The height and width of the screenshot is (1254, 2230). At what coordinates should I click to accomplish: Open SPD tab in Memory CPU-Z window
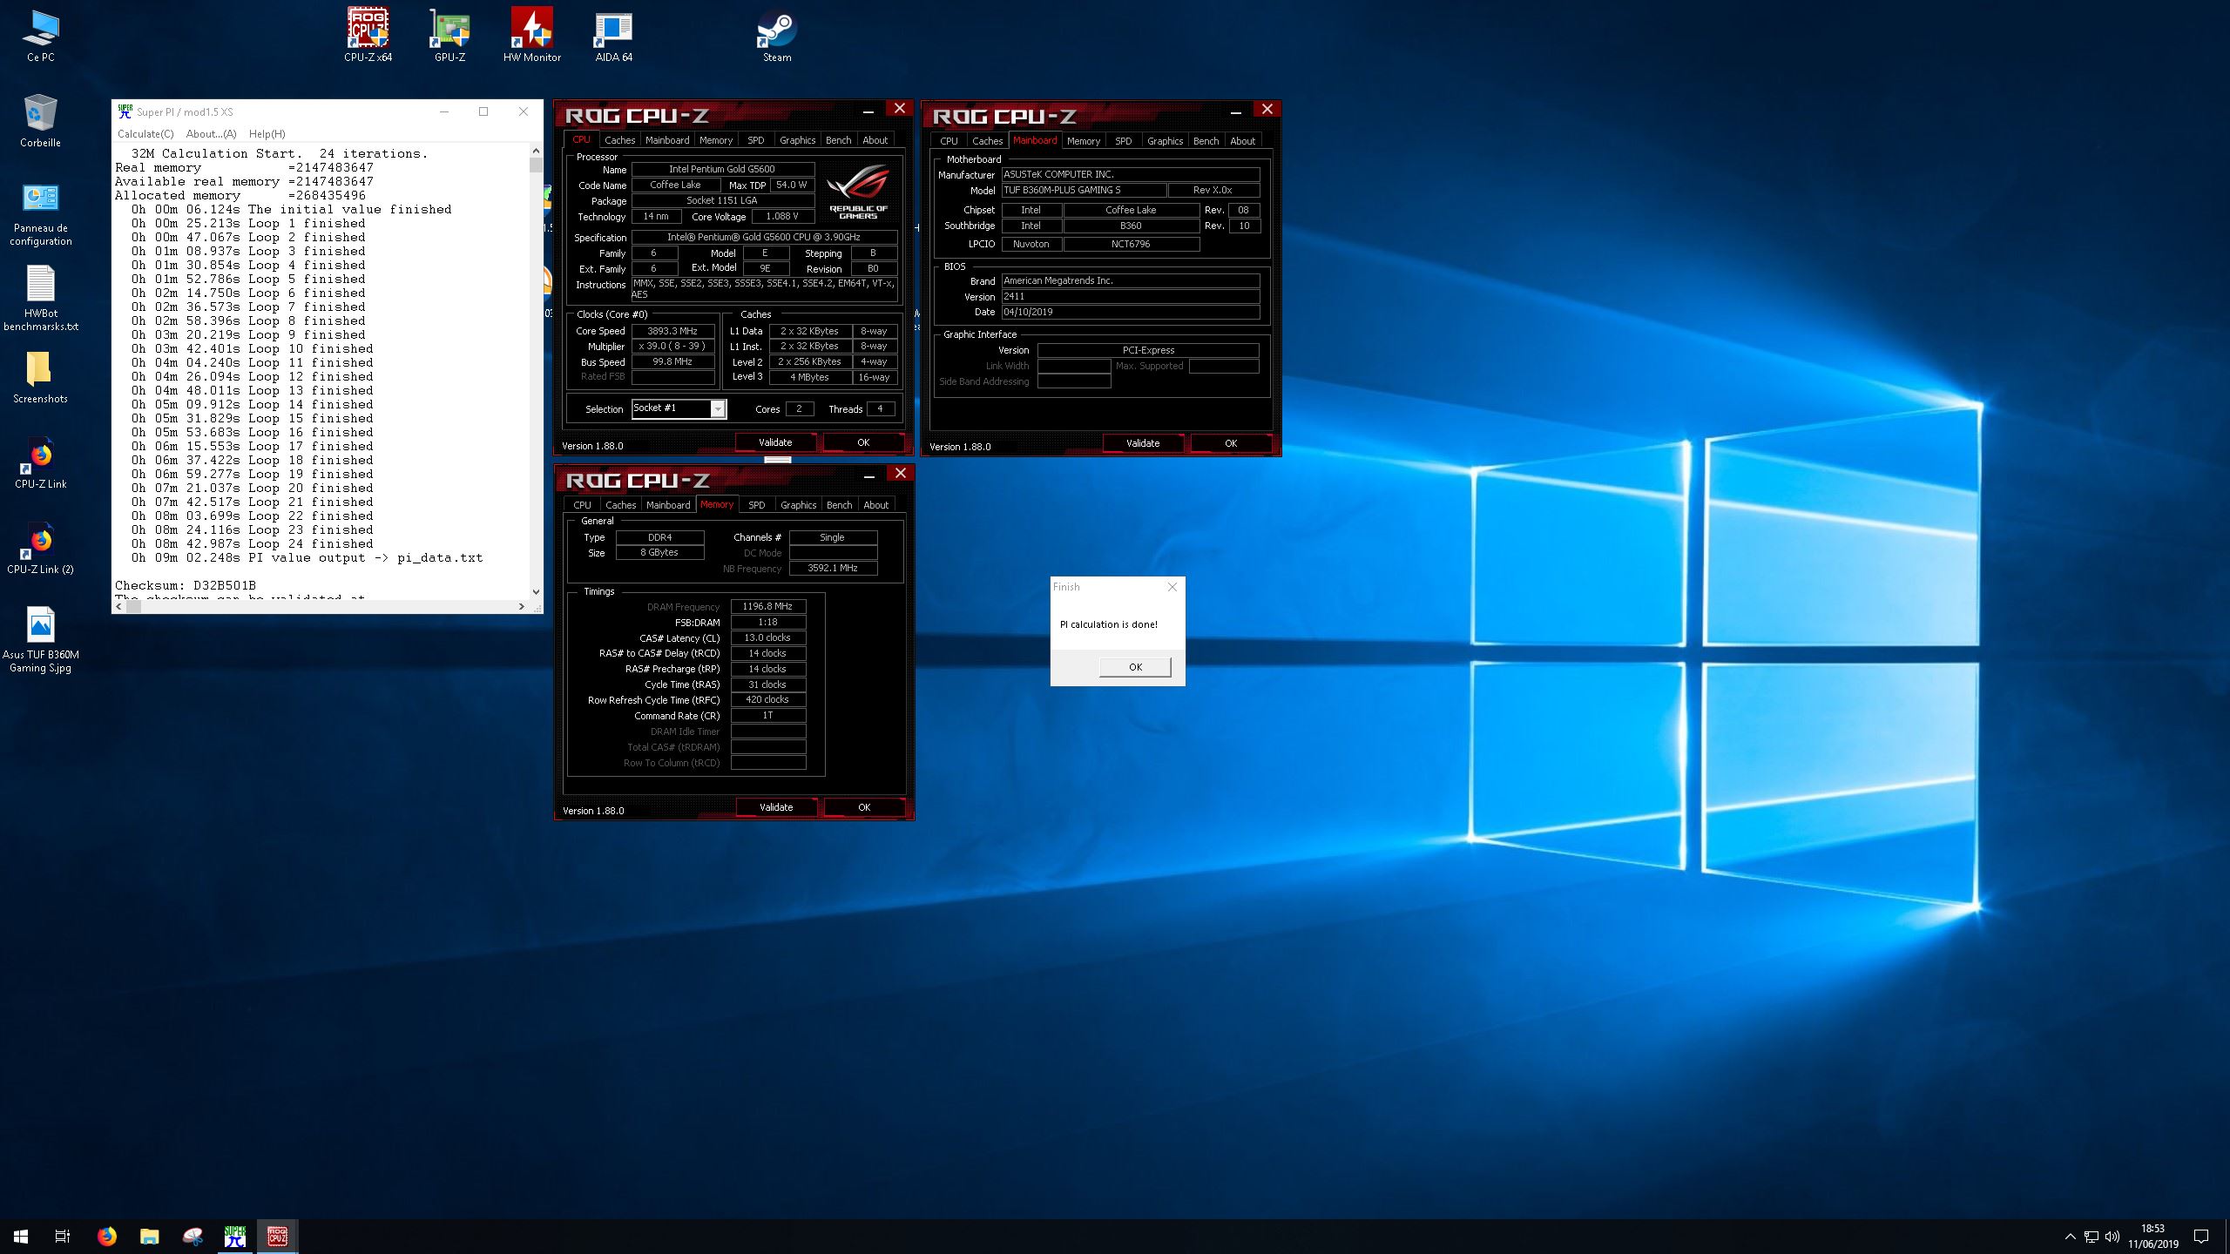(x=757, y=505)
